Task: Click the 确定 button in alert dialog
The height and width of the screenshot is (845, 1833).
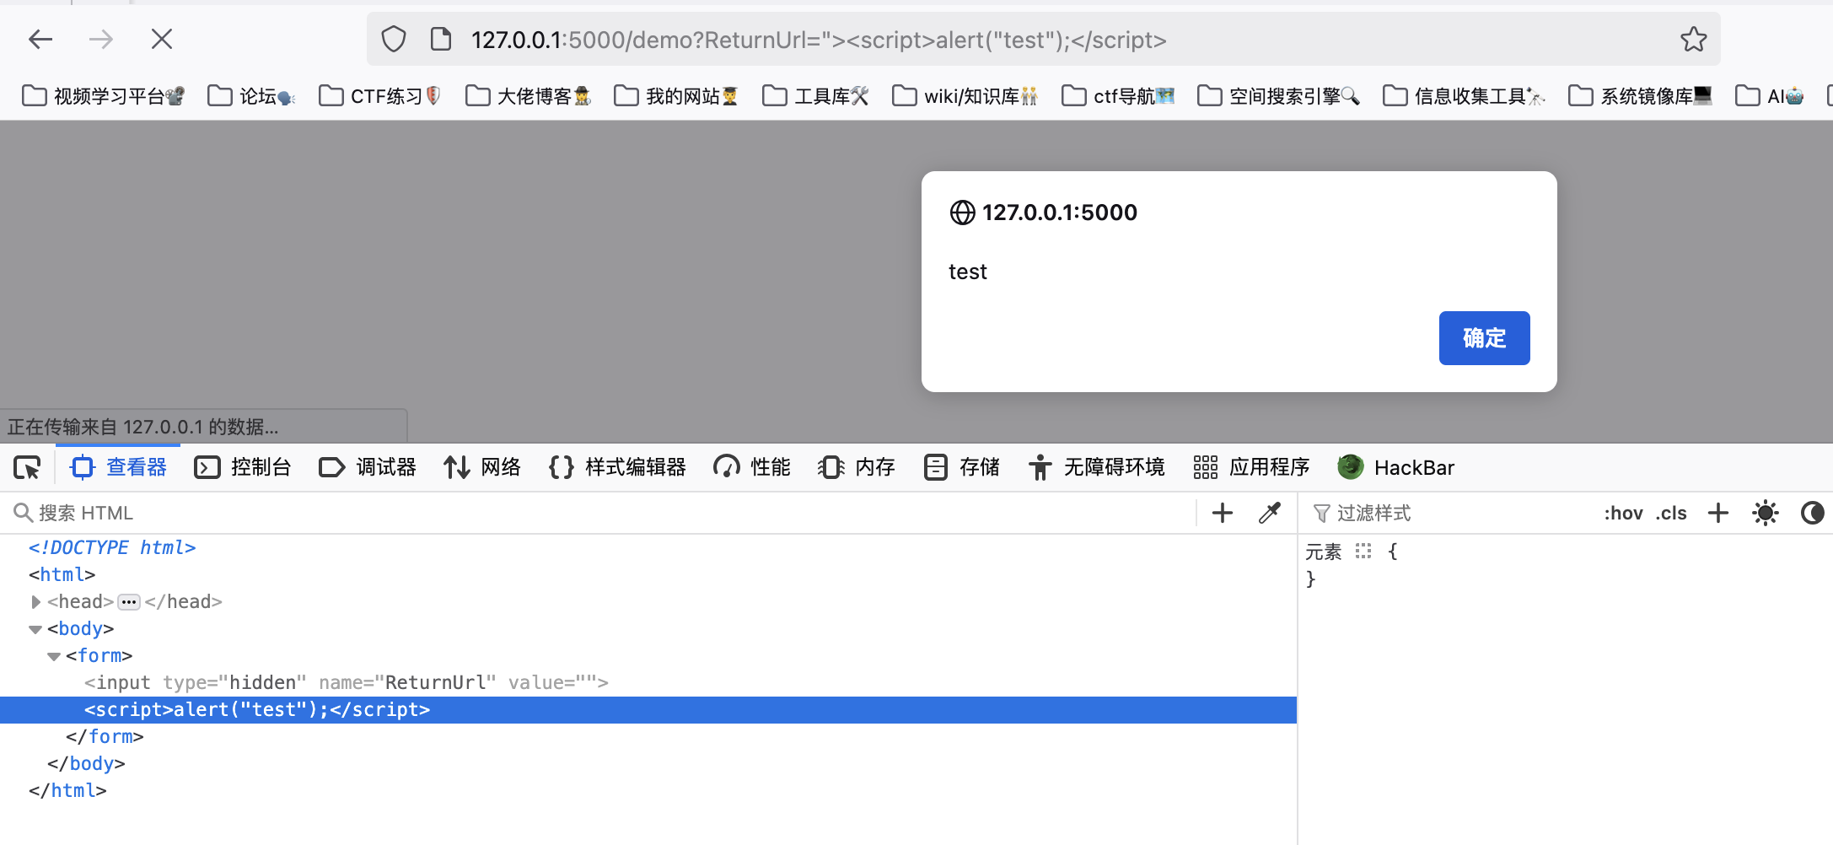Action: click(1483, 338)
